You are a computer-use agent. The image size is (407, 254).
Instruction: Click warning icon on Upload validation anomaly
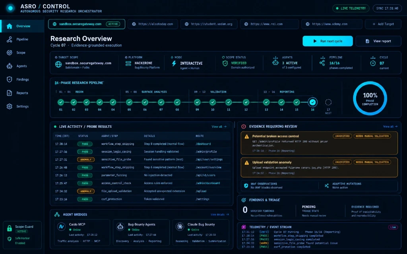(247, 163)
